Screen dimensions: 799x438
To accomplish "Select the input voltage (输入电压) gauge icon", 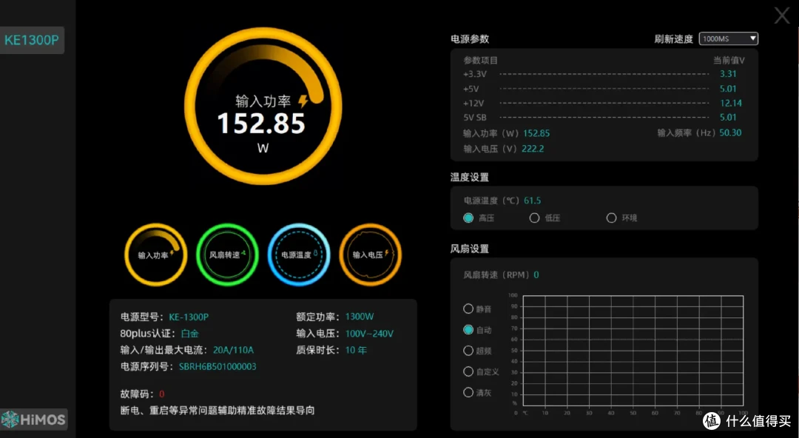I will pyautogui.click(x=371, y=255).
